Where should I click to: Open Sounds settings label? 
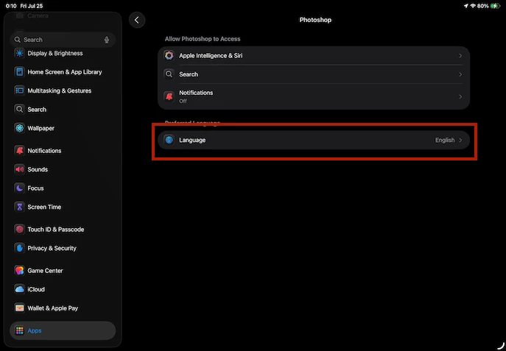[38, 169]
